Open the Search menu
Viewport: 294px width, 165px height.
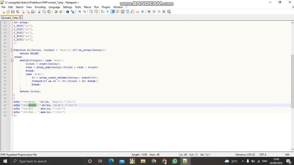(x=19, y=7)
